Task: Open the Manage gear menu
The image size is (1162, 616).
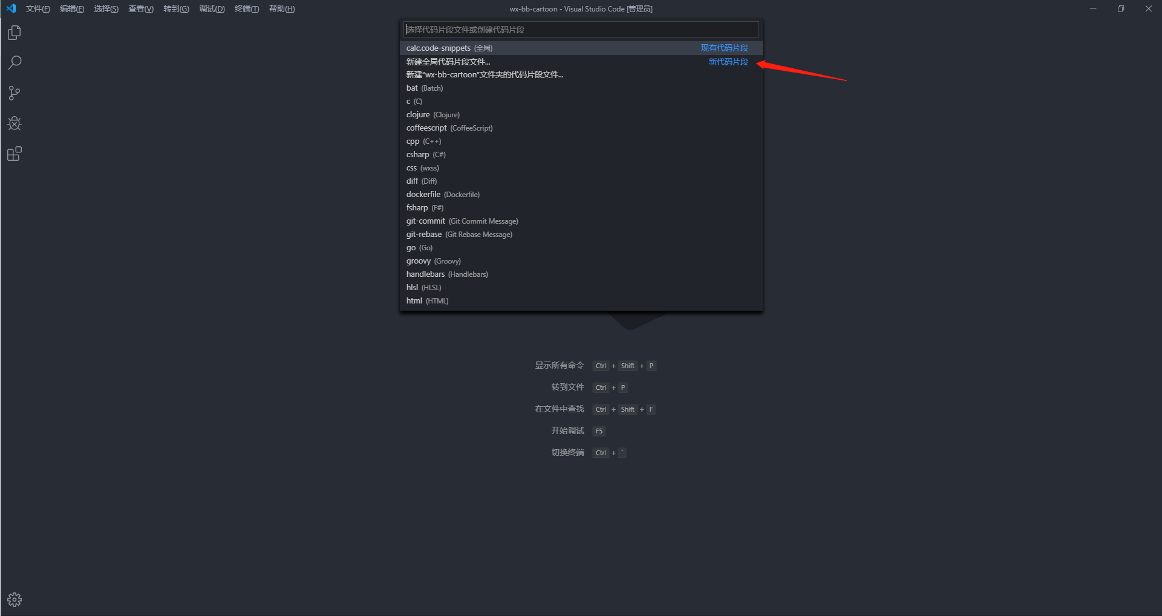Action: click(15, 600)
